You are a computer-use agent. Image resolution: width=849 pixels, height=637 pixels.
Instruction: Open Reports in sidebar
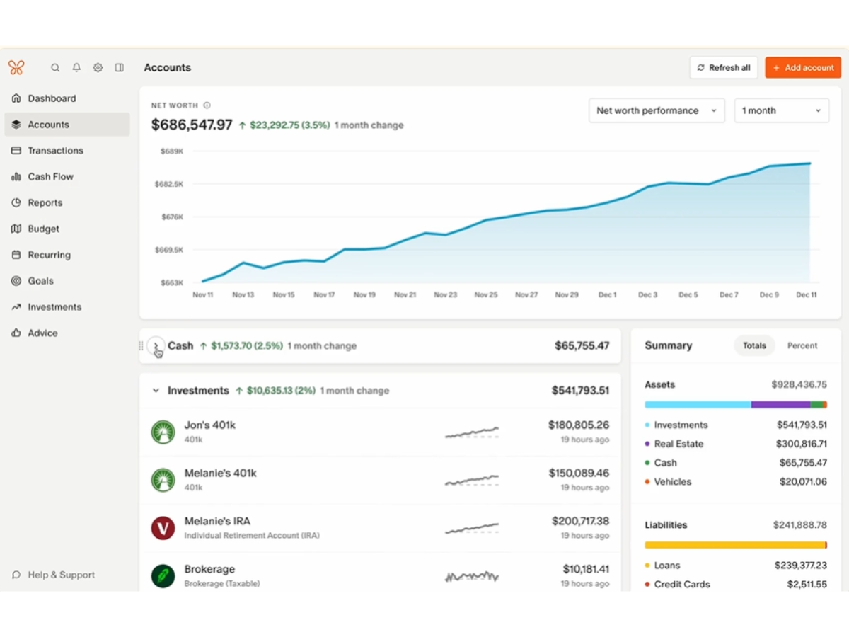(67, 203)
